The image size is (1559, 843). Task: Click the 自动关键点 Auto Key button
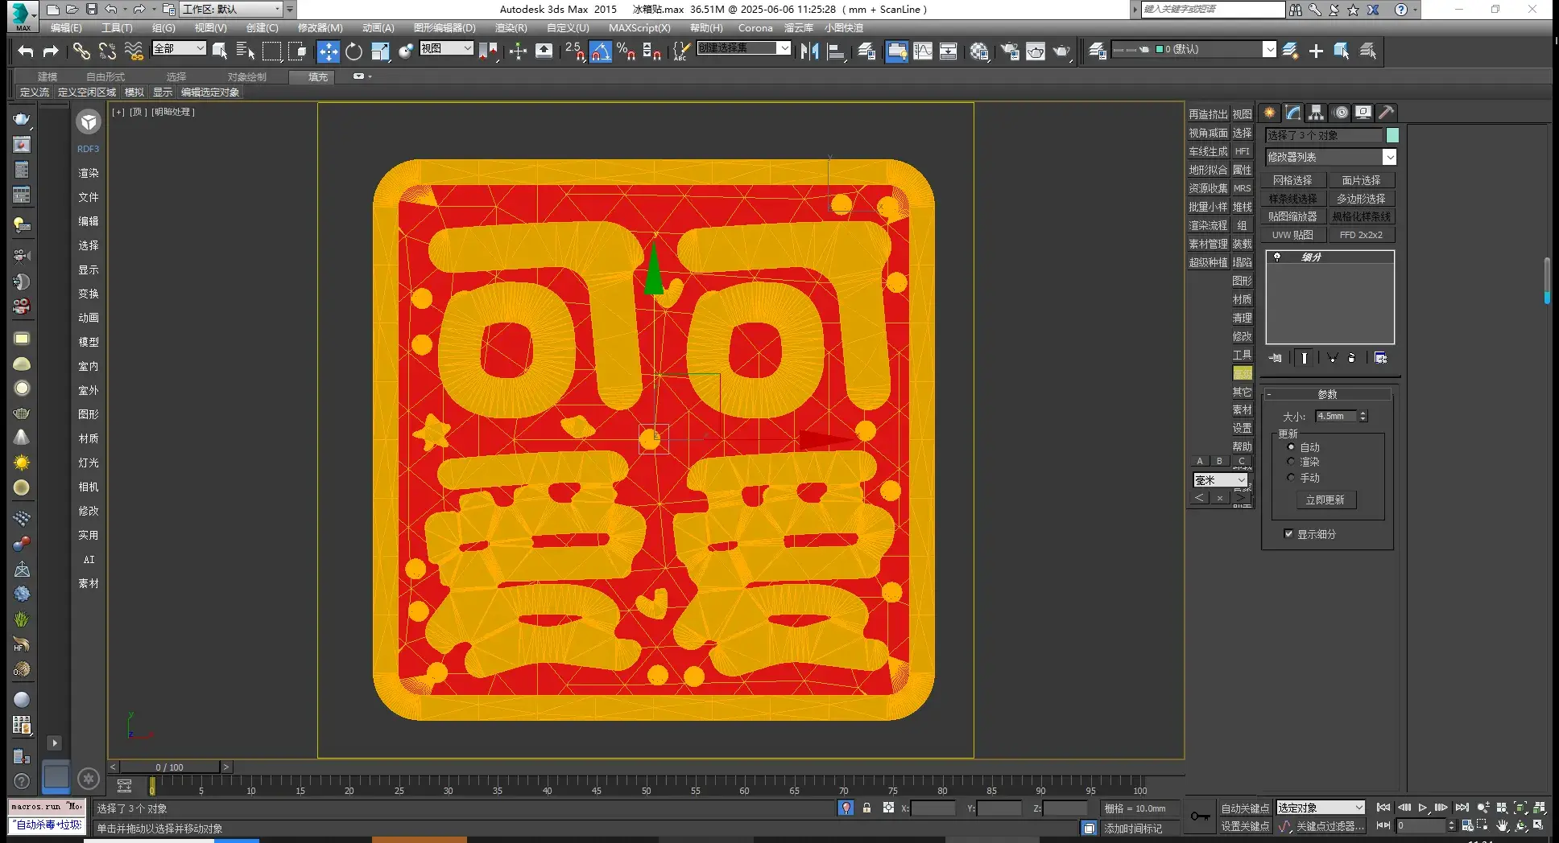[x=1245, y=808]
